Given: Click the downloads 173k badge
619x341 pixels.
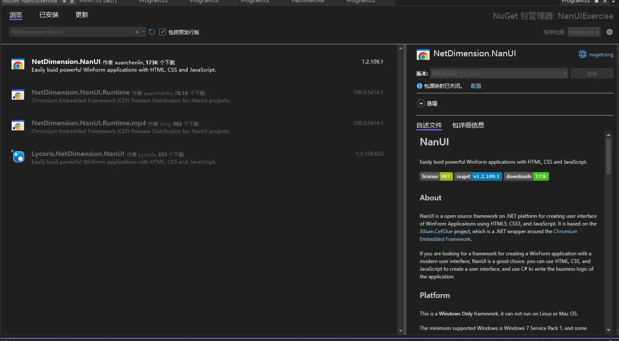Looking at the screenshot, I should pyautogui.click(x=526, y=176).
